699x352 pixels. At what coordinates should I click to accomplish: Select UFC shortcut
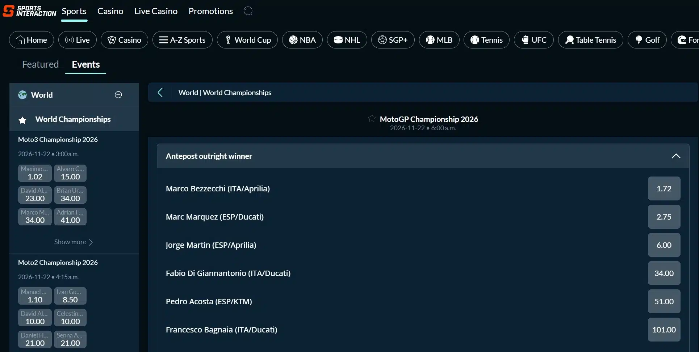[x=534, y=40]
